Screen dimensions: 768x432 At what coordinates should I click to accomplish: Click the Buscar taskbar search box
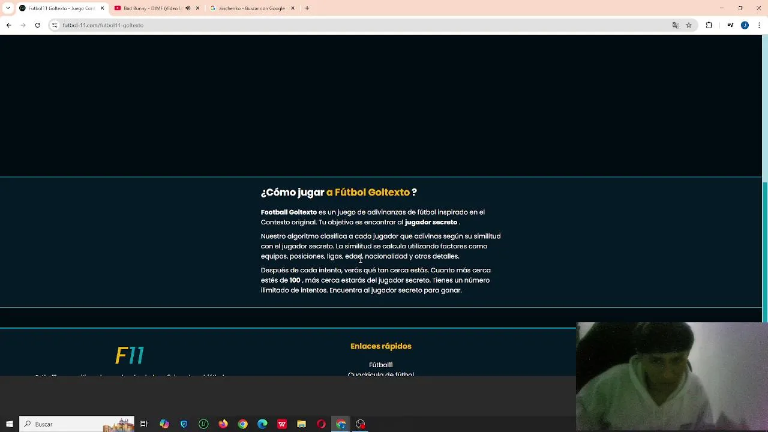pyautogui.click(x=77, y=424)
